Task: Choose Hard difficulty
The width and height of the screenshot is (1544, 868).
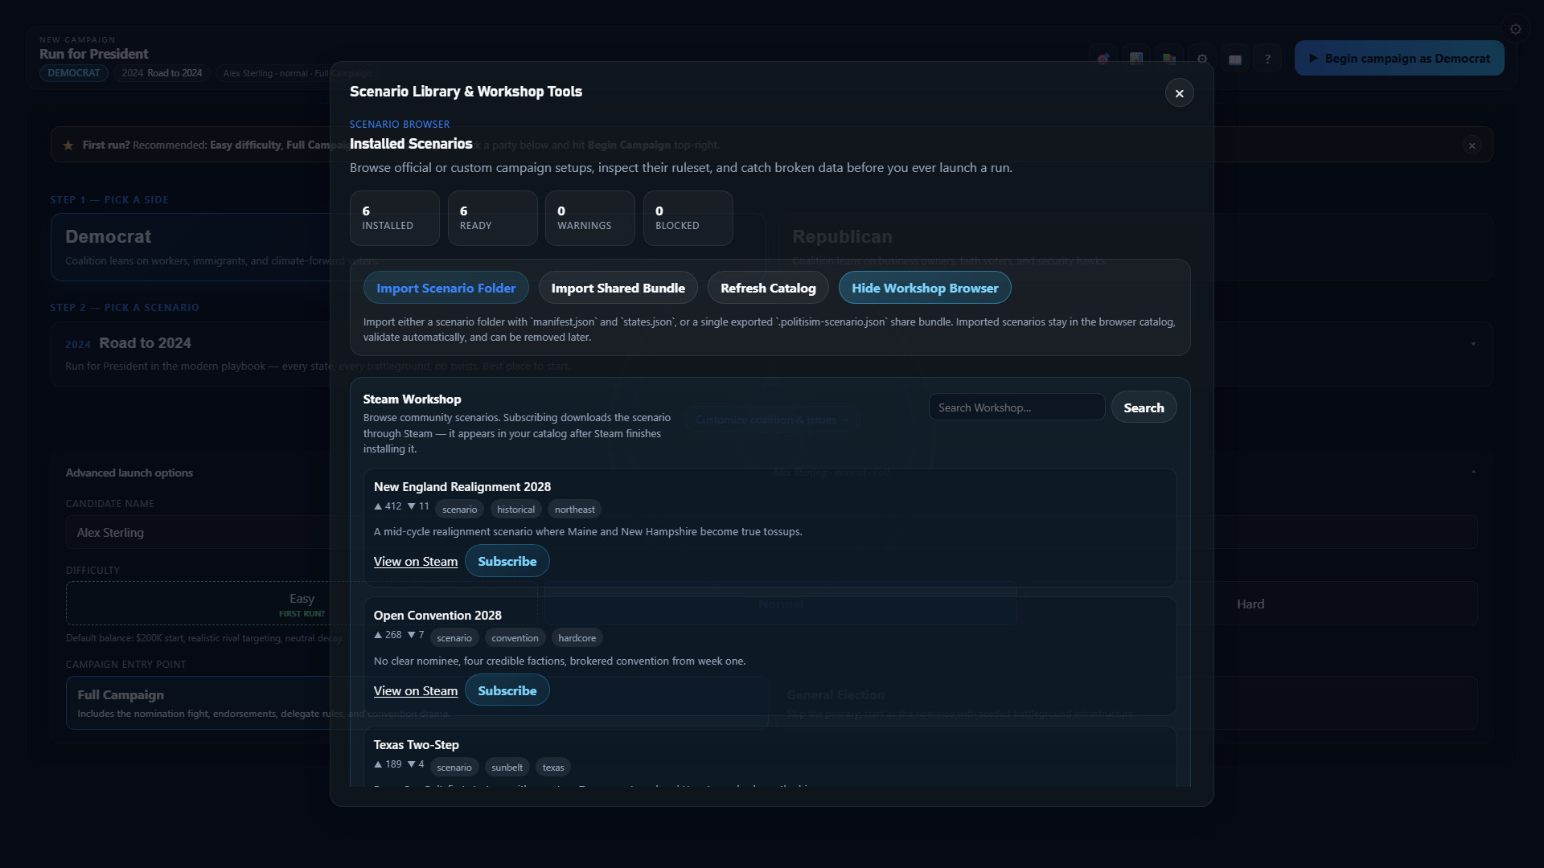Action: click(x=1250, y=604)
